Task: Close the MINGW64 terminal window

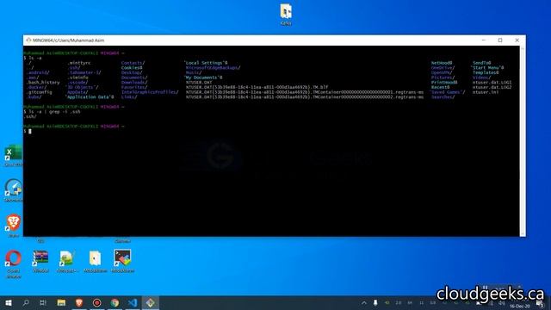Action: tap(517, 40)
